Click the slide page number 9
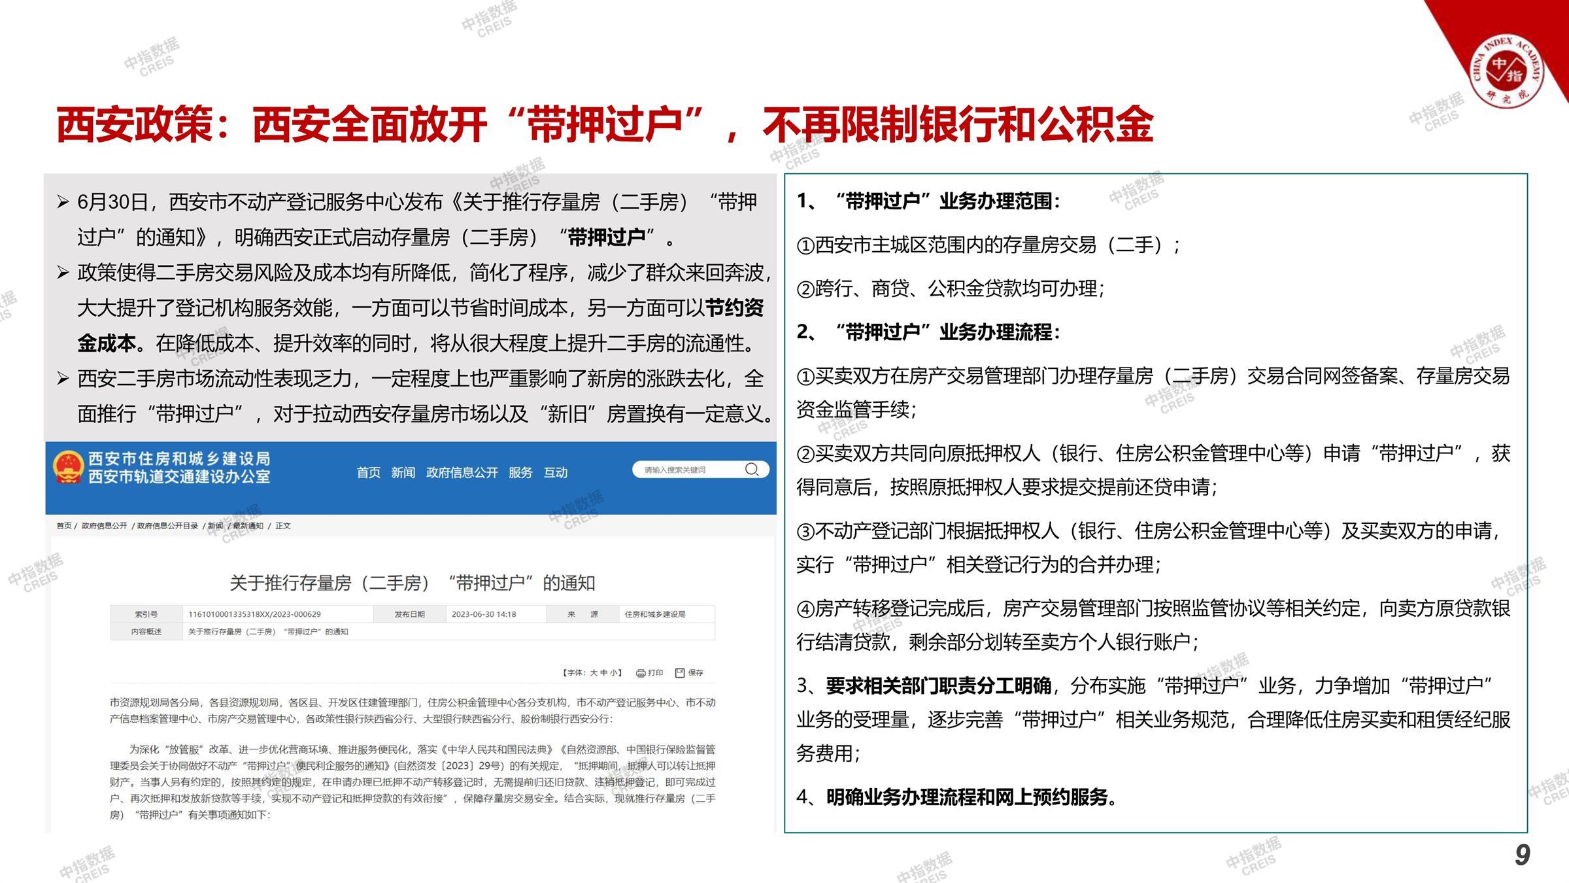Image resolution: width=1569 pixels, height=883 pixels. 1522,856
